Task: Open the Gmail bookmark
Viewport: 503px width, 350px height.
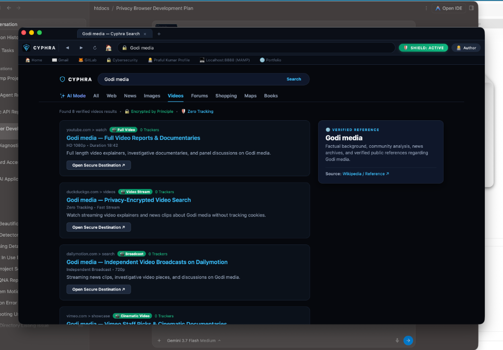Action: coord(60,60)
